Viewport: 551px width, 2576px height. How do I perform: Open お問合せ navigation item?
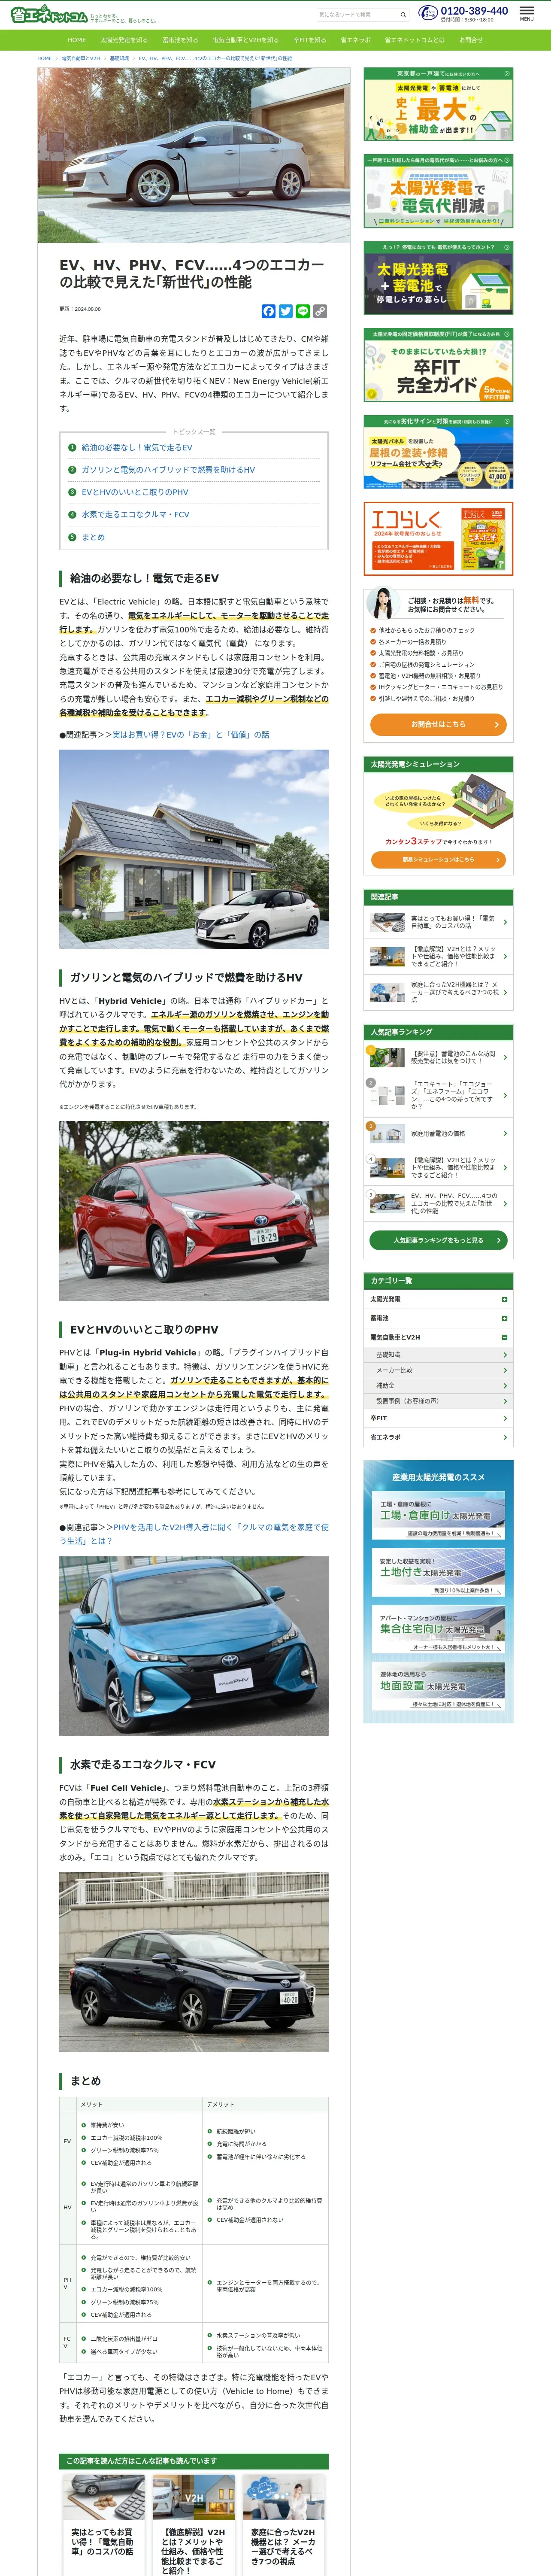click(x=471, y=40)
